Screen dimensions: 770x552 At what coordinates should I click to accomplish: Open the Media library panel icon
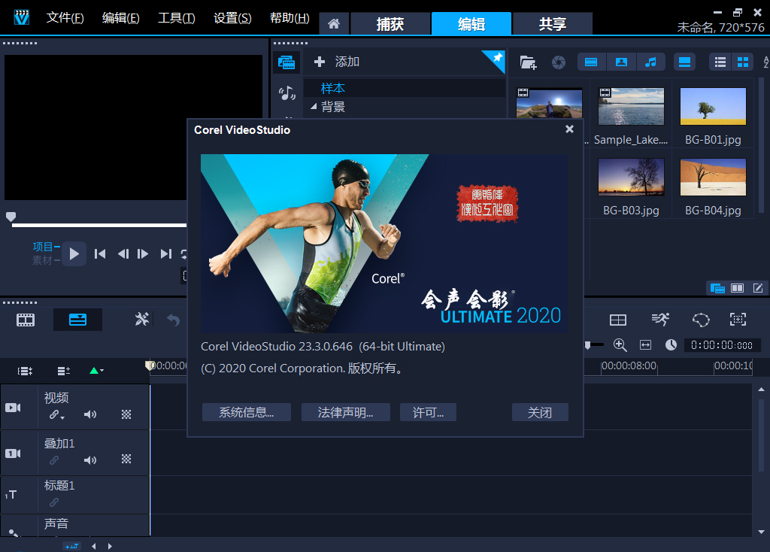(x=286, y=62)
